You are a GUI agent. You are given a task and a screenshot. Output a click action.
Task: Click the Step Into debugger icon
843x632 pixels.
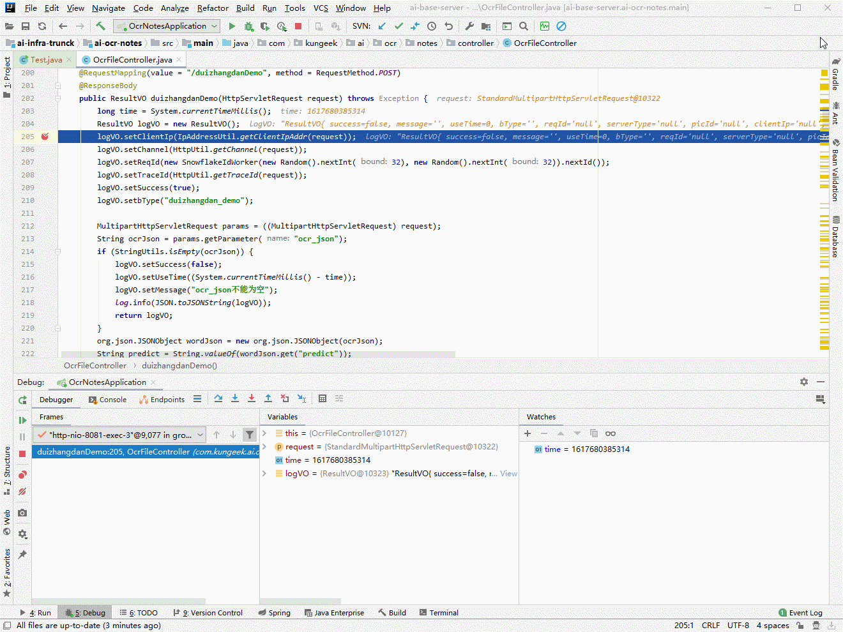tap(235, 398)
